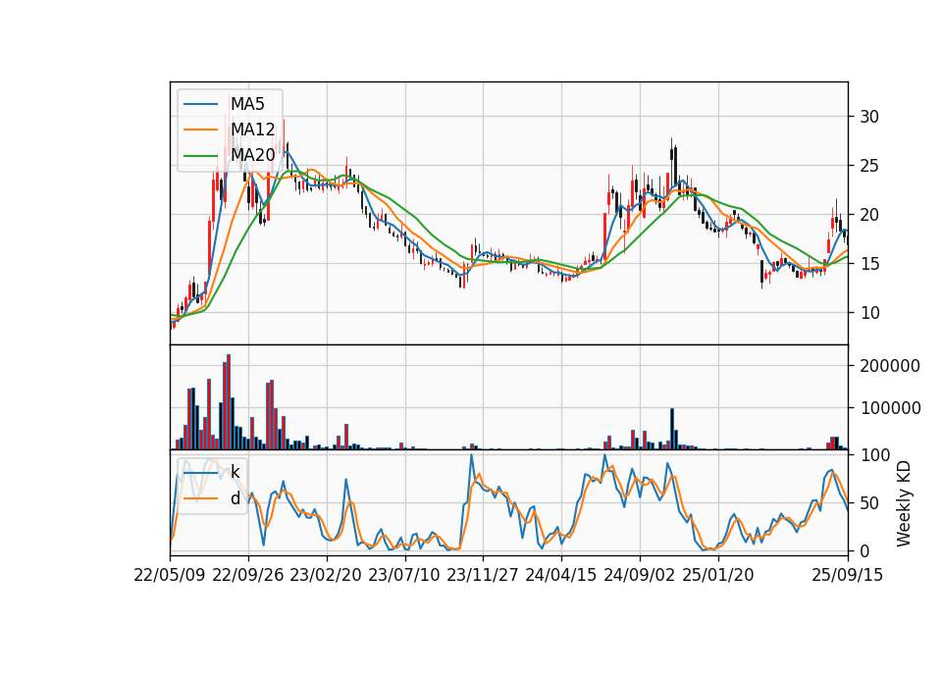The width and height of the screenshot is (942, 677).
Task: Click the price axis value 20
Action: (x=869, y=215)
